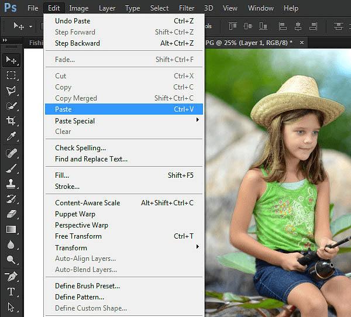Select the Polygonal Lasso tool
This screenshot has width=351, height=317.
11,91
